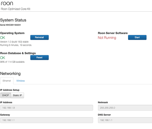Click the Gateway input field

pos(47,120)
